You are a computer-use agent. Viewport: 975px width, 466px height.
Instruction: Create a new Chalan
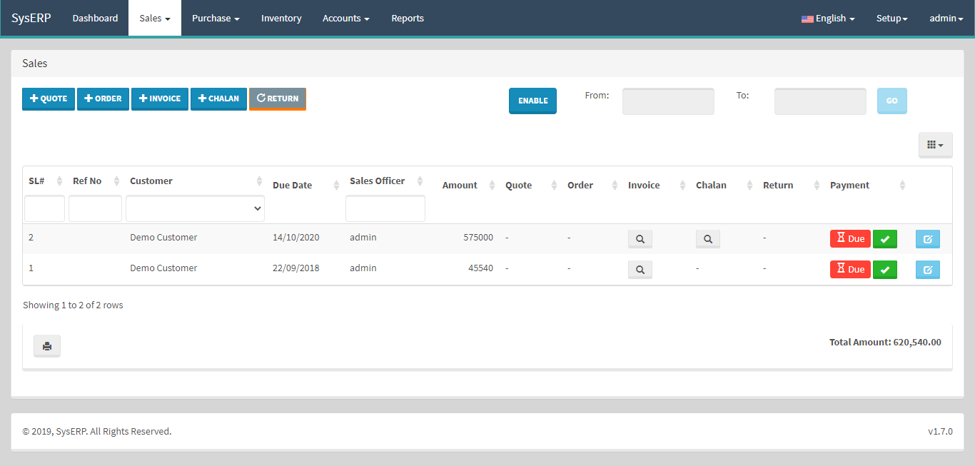218,98
